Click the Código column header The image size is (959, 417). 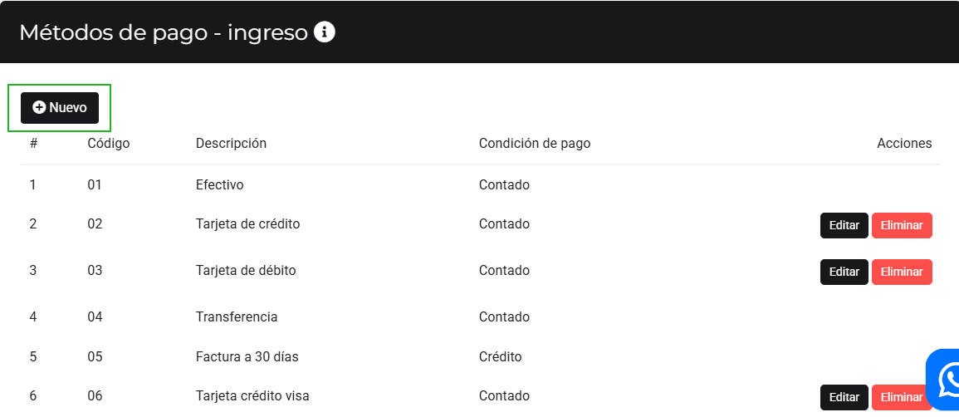(109, 143)
